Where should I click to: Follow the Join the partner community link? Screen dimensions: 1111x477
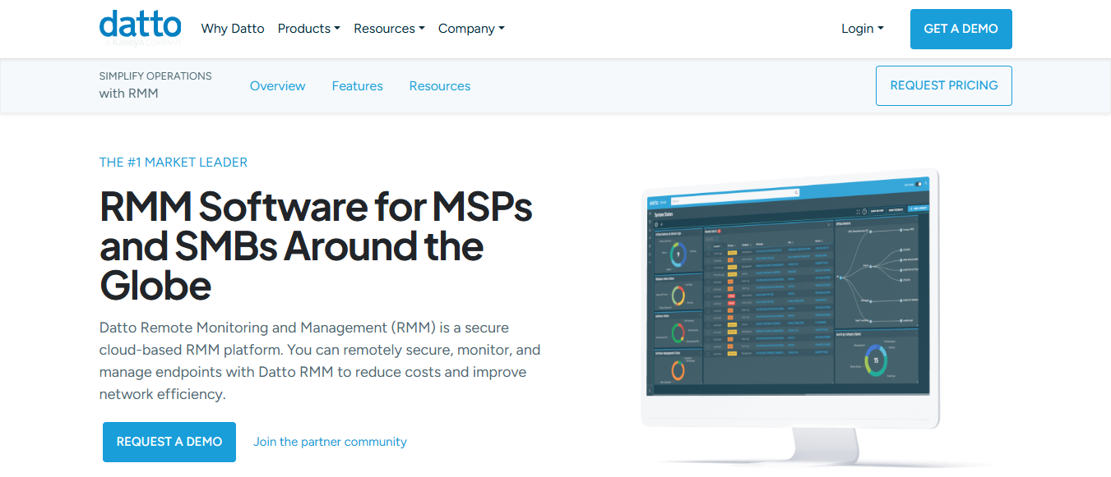(330, 442)
